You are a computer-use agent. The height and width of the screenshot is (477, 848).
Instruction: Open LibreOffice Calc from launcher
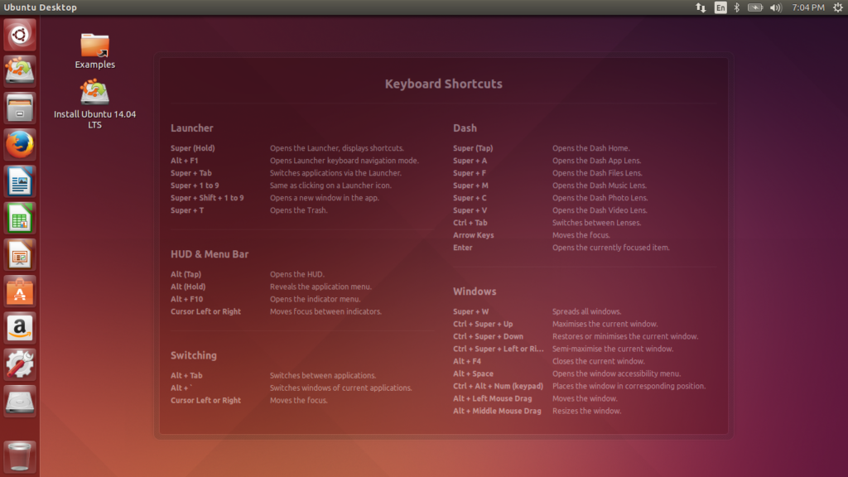(x=20, y=218)
